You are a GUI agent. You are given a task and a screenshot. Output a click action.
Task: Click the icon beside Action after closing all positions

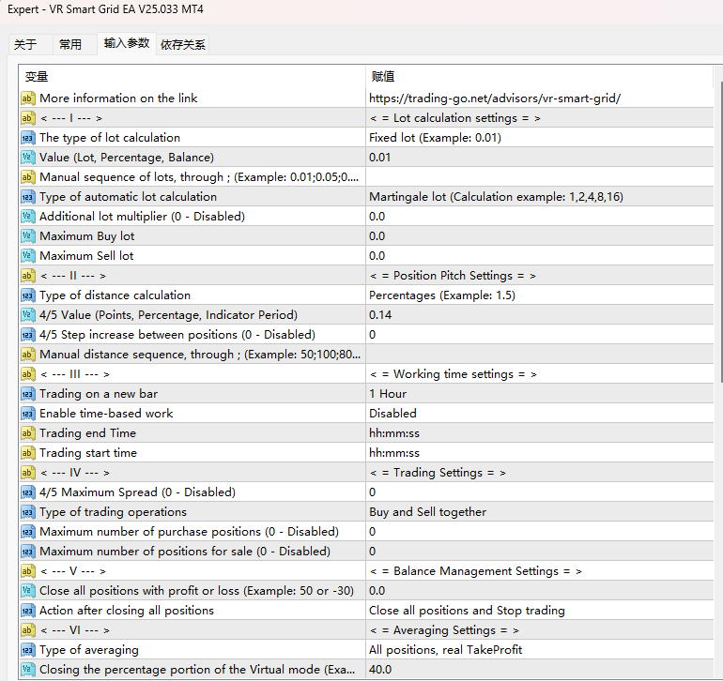(27, 611)
